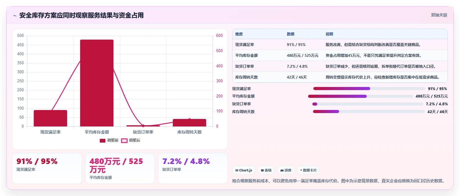Toggle the 调整后 legend swatch
This screenshot has height=196, width=460.
pos(124,141)
